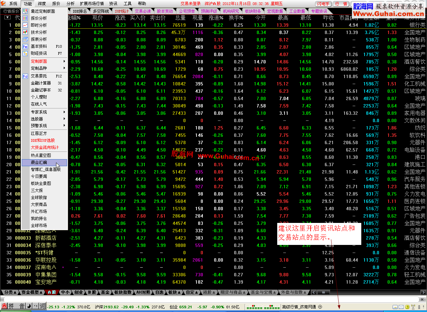Screen dimensions: 427x312
Task: Click the left arrow of the bottom scrollbar
Action: pyautogui.click(x=314, y=292)
